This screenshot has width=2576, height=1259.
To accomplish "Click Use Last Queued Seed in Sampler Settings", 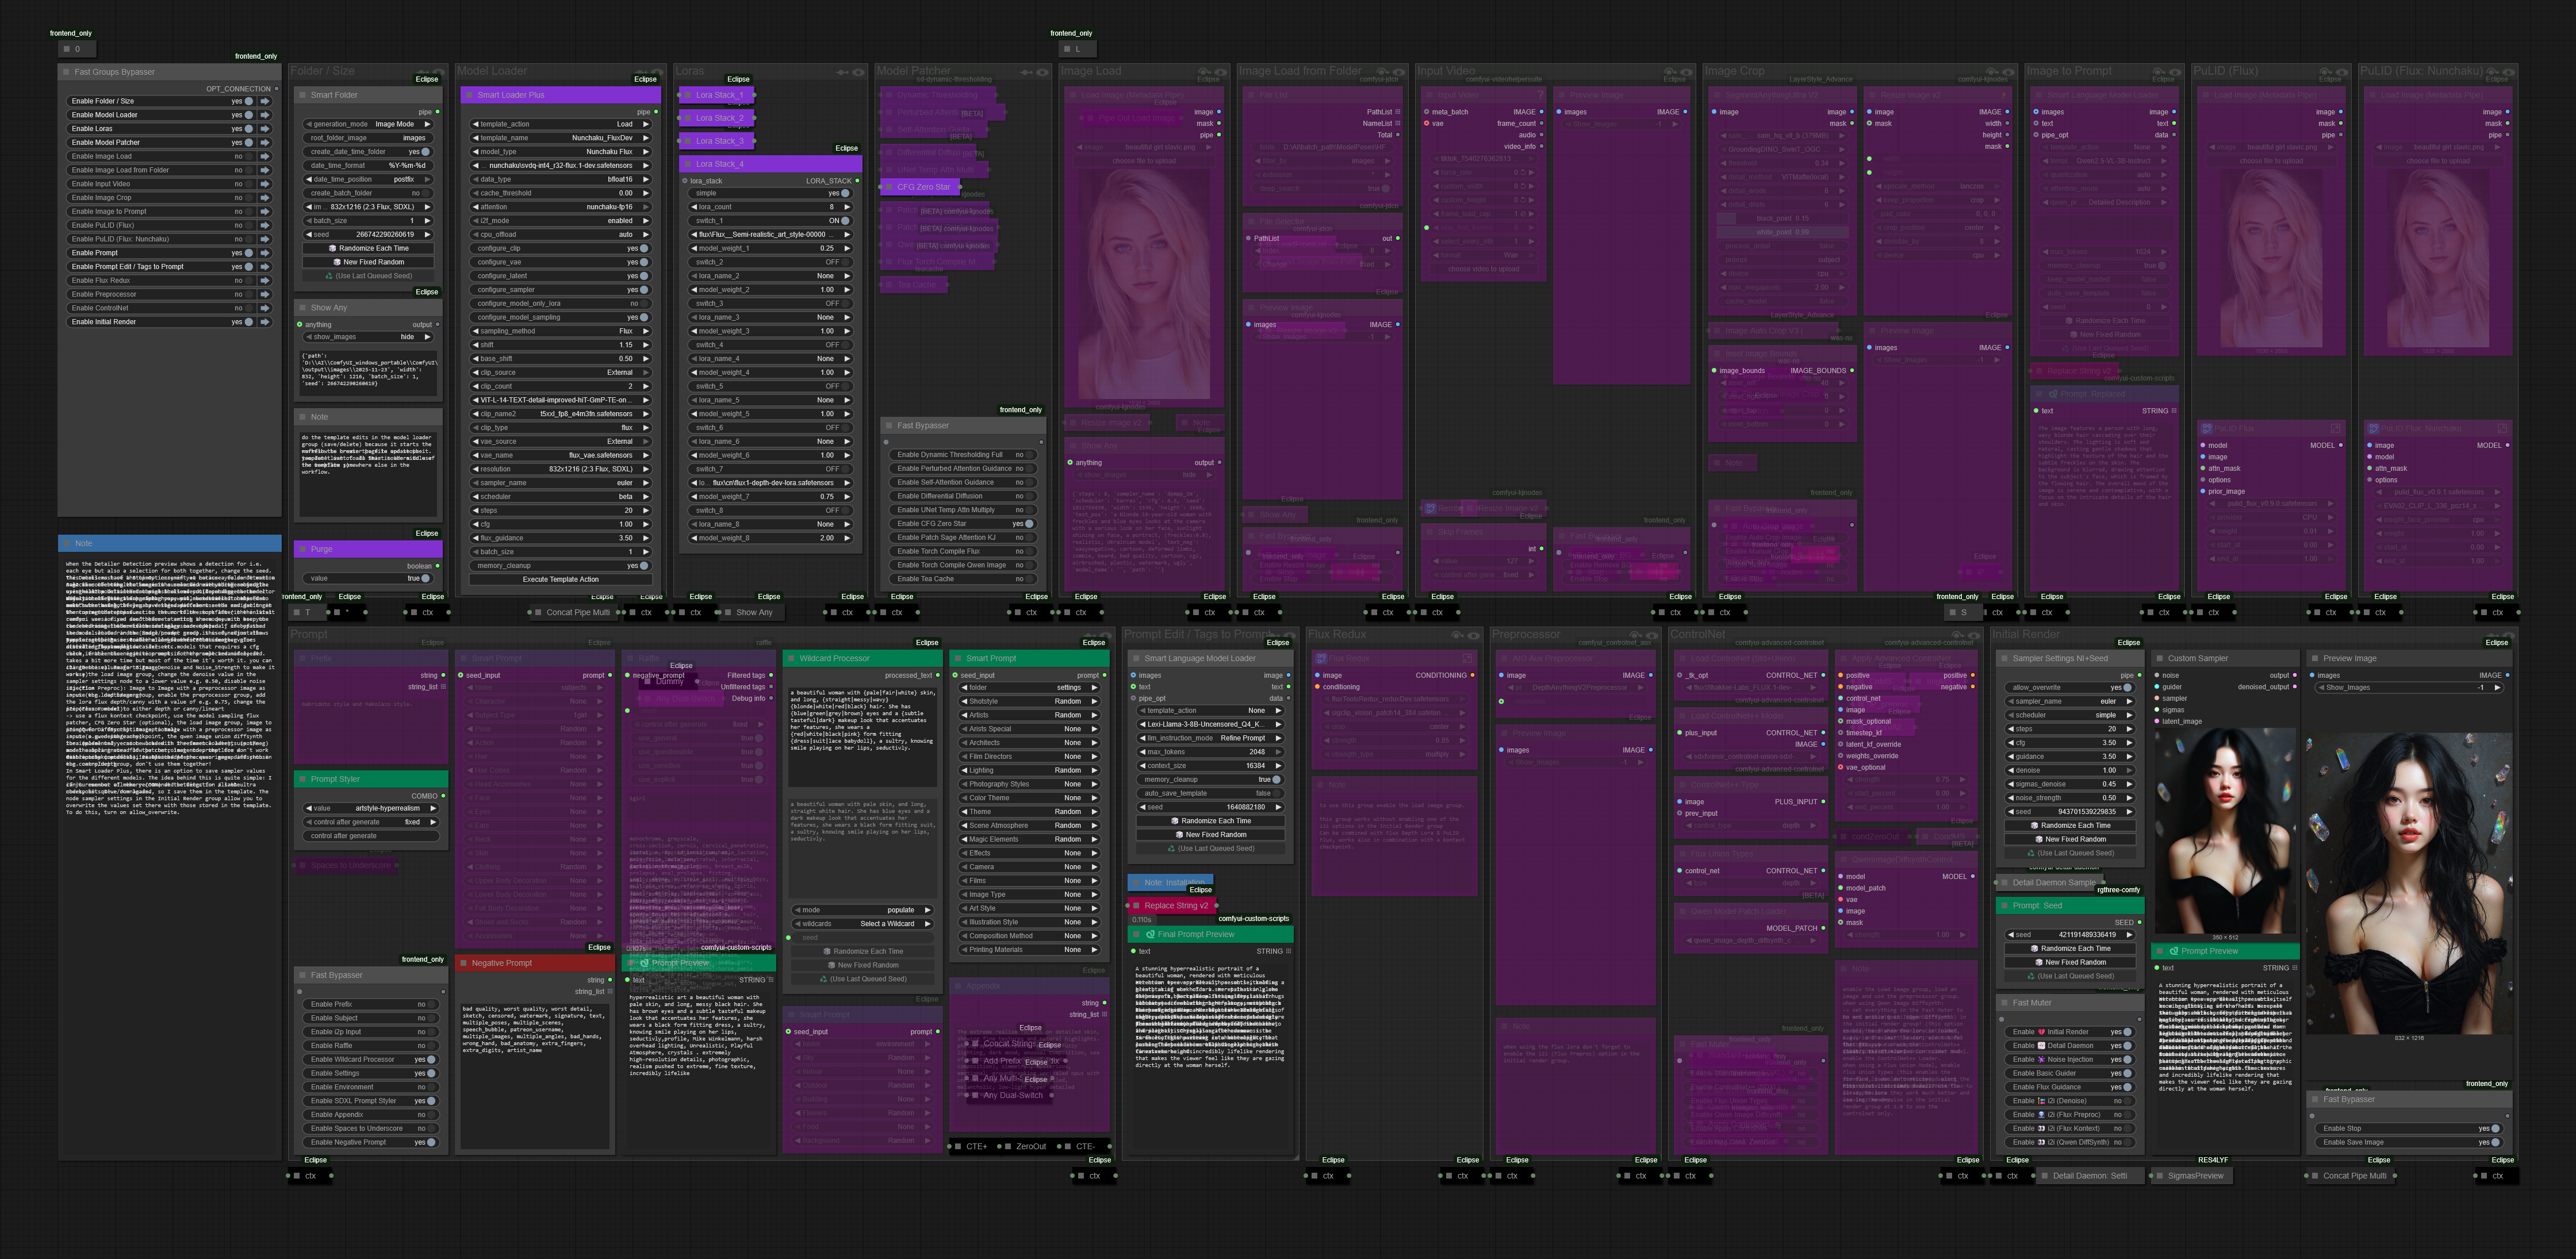I will tap(2070, 853).
